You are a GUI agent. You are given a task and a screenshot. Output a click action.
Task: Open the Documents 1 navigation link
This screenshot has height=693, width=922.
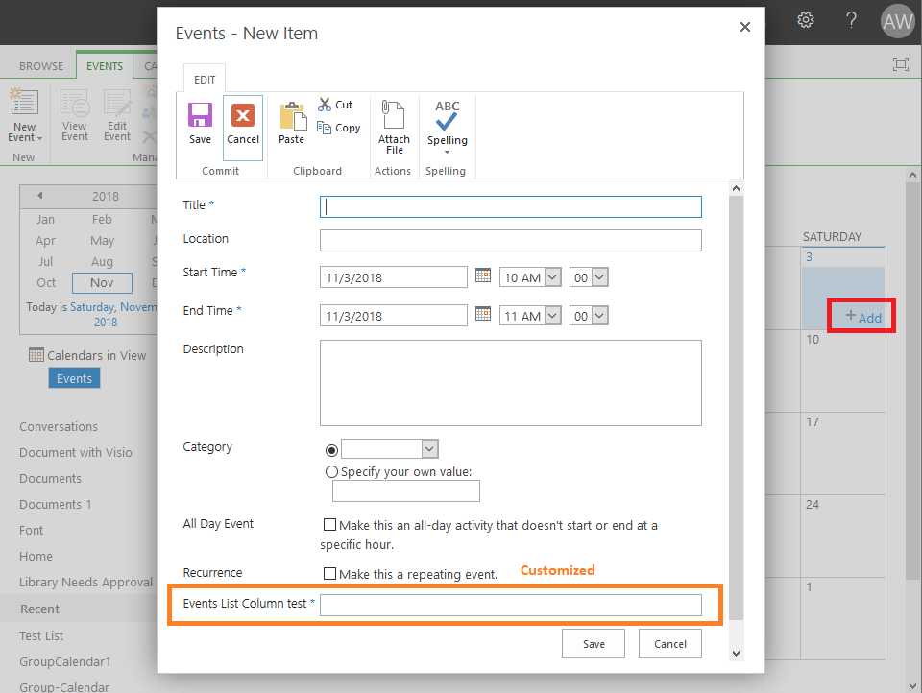pos(56,504)
